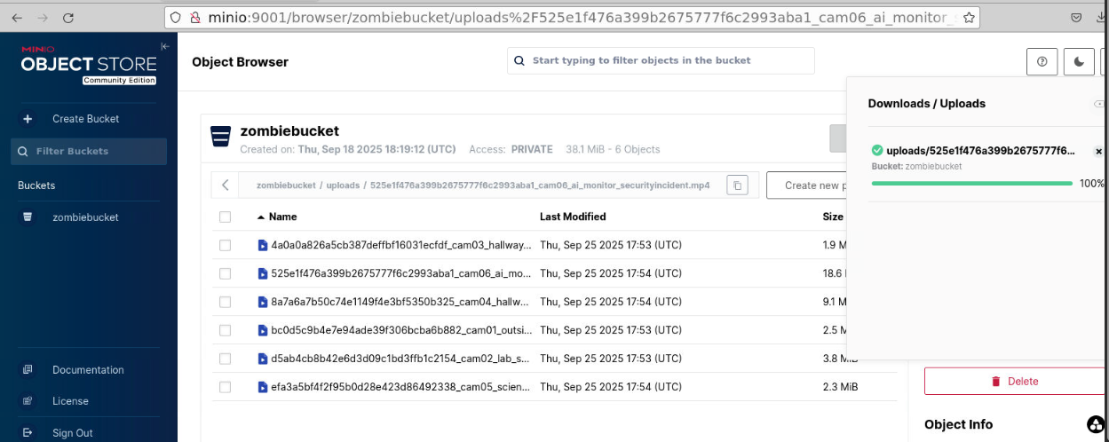Click the Create Bucket plus icon
Viewport: 1109px width, 442px height.
point(28,119)
